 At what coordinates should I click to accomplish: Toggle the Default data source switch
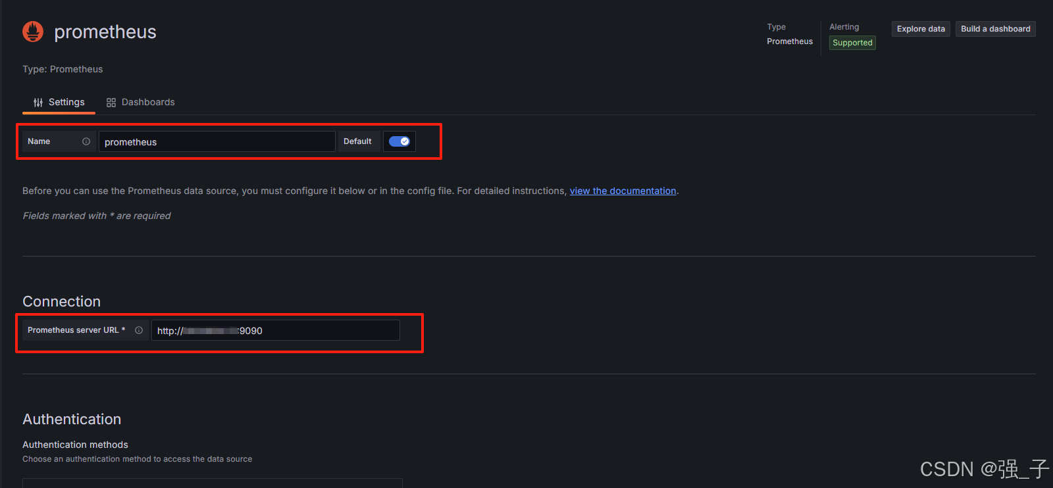point(399,141)
